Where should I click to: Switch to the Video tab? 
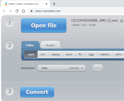(x=30, y=45)
